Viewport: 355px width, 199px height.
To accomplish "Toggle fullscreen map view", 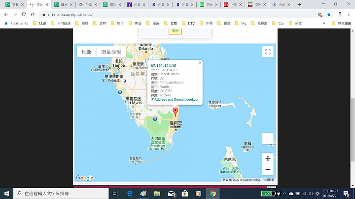I will click(x=268, y=52).
